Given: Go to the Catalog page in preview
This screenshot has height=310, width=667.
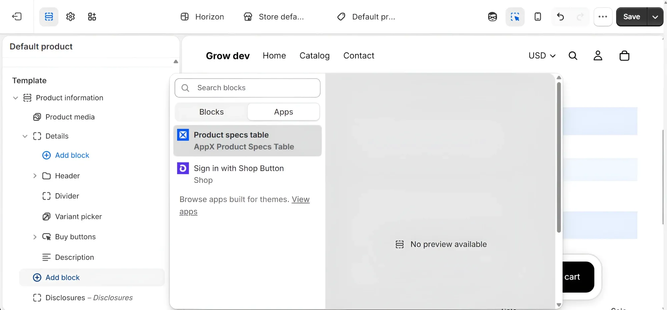Looking at the screenshot, I should coord(314,56).
